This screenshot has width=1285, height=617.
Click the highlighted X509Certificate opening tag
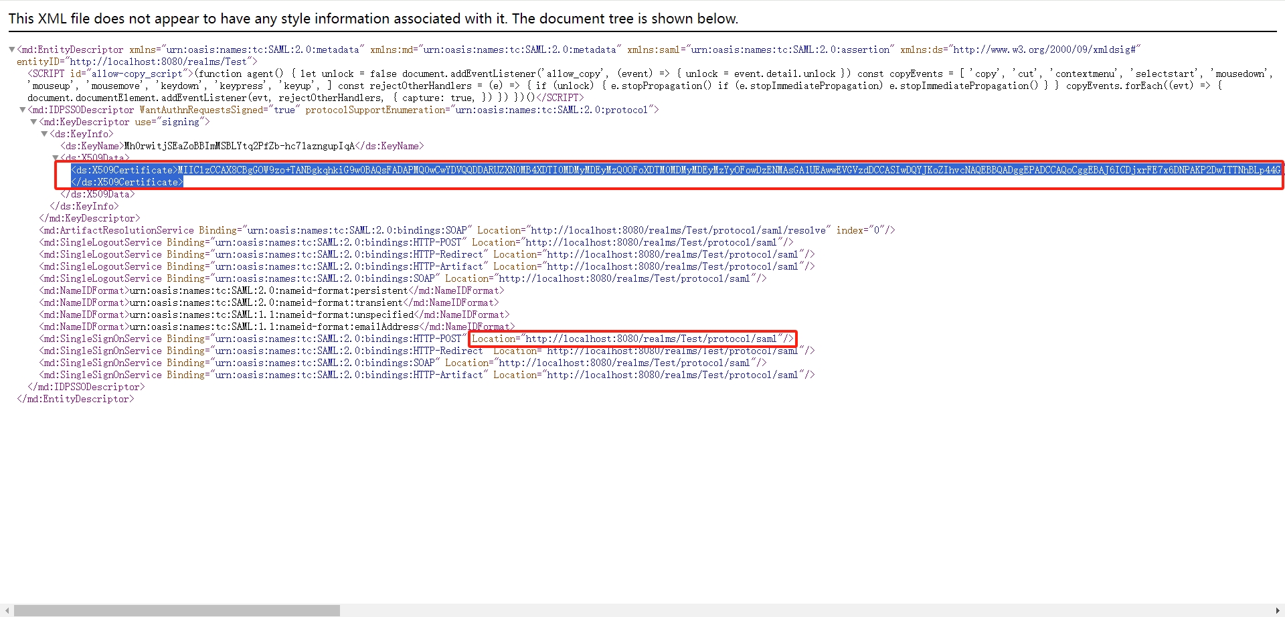click(x=124, y=170)
